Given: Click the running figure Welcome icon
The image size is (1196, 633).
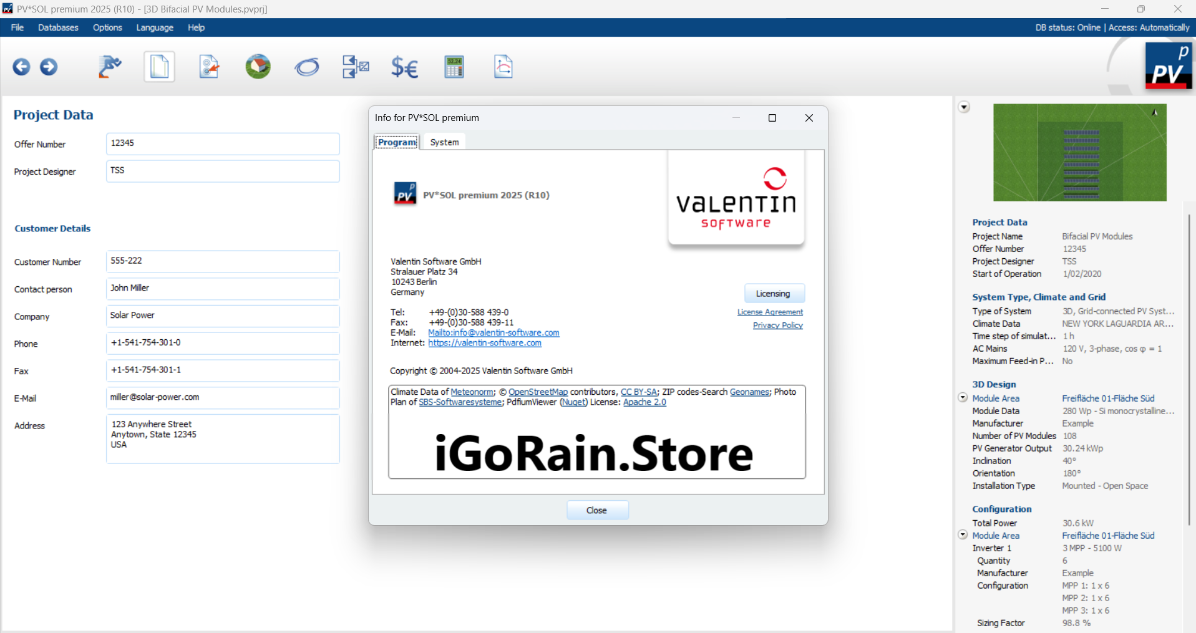Looking at the screenshot, I should tap(110, 67).
